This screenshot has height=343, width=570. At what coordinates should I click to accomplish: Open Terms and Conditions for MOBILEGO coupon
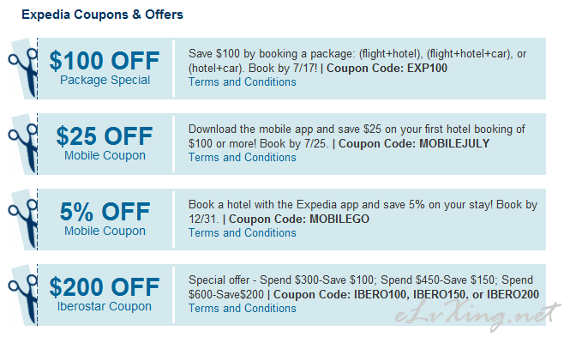242,232
